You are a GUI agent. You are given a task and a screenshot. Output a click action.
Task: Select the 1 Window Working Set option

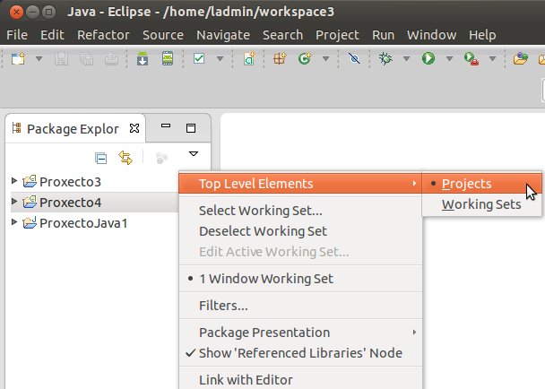coord(300,279)
